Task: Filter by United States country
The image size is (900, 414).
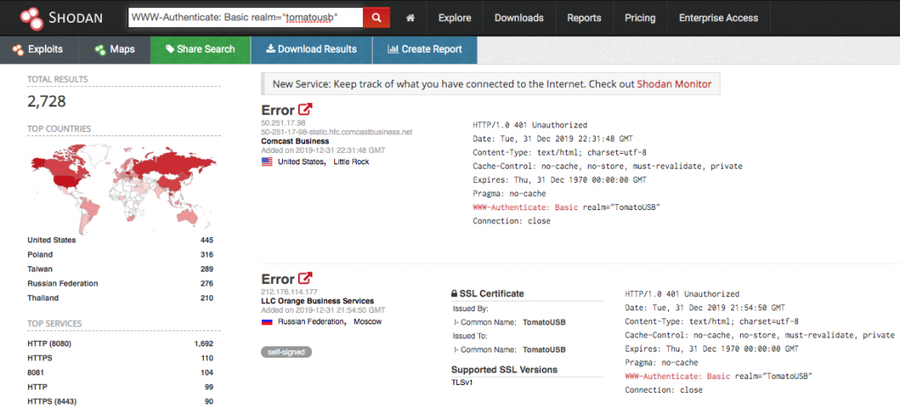Action: tap(52, 240)
